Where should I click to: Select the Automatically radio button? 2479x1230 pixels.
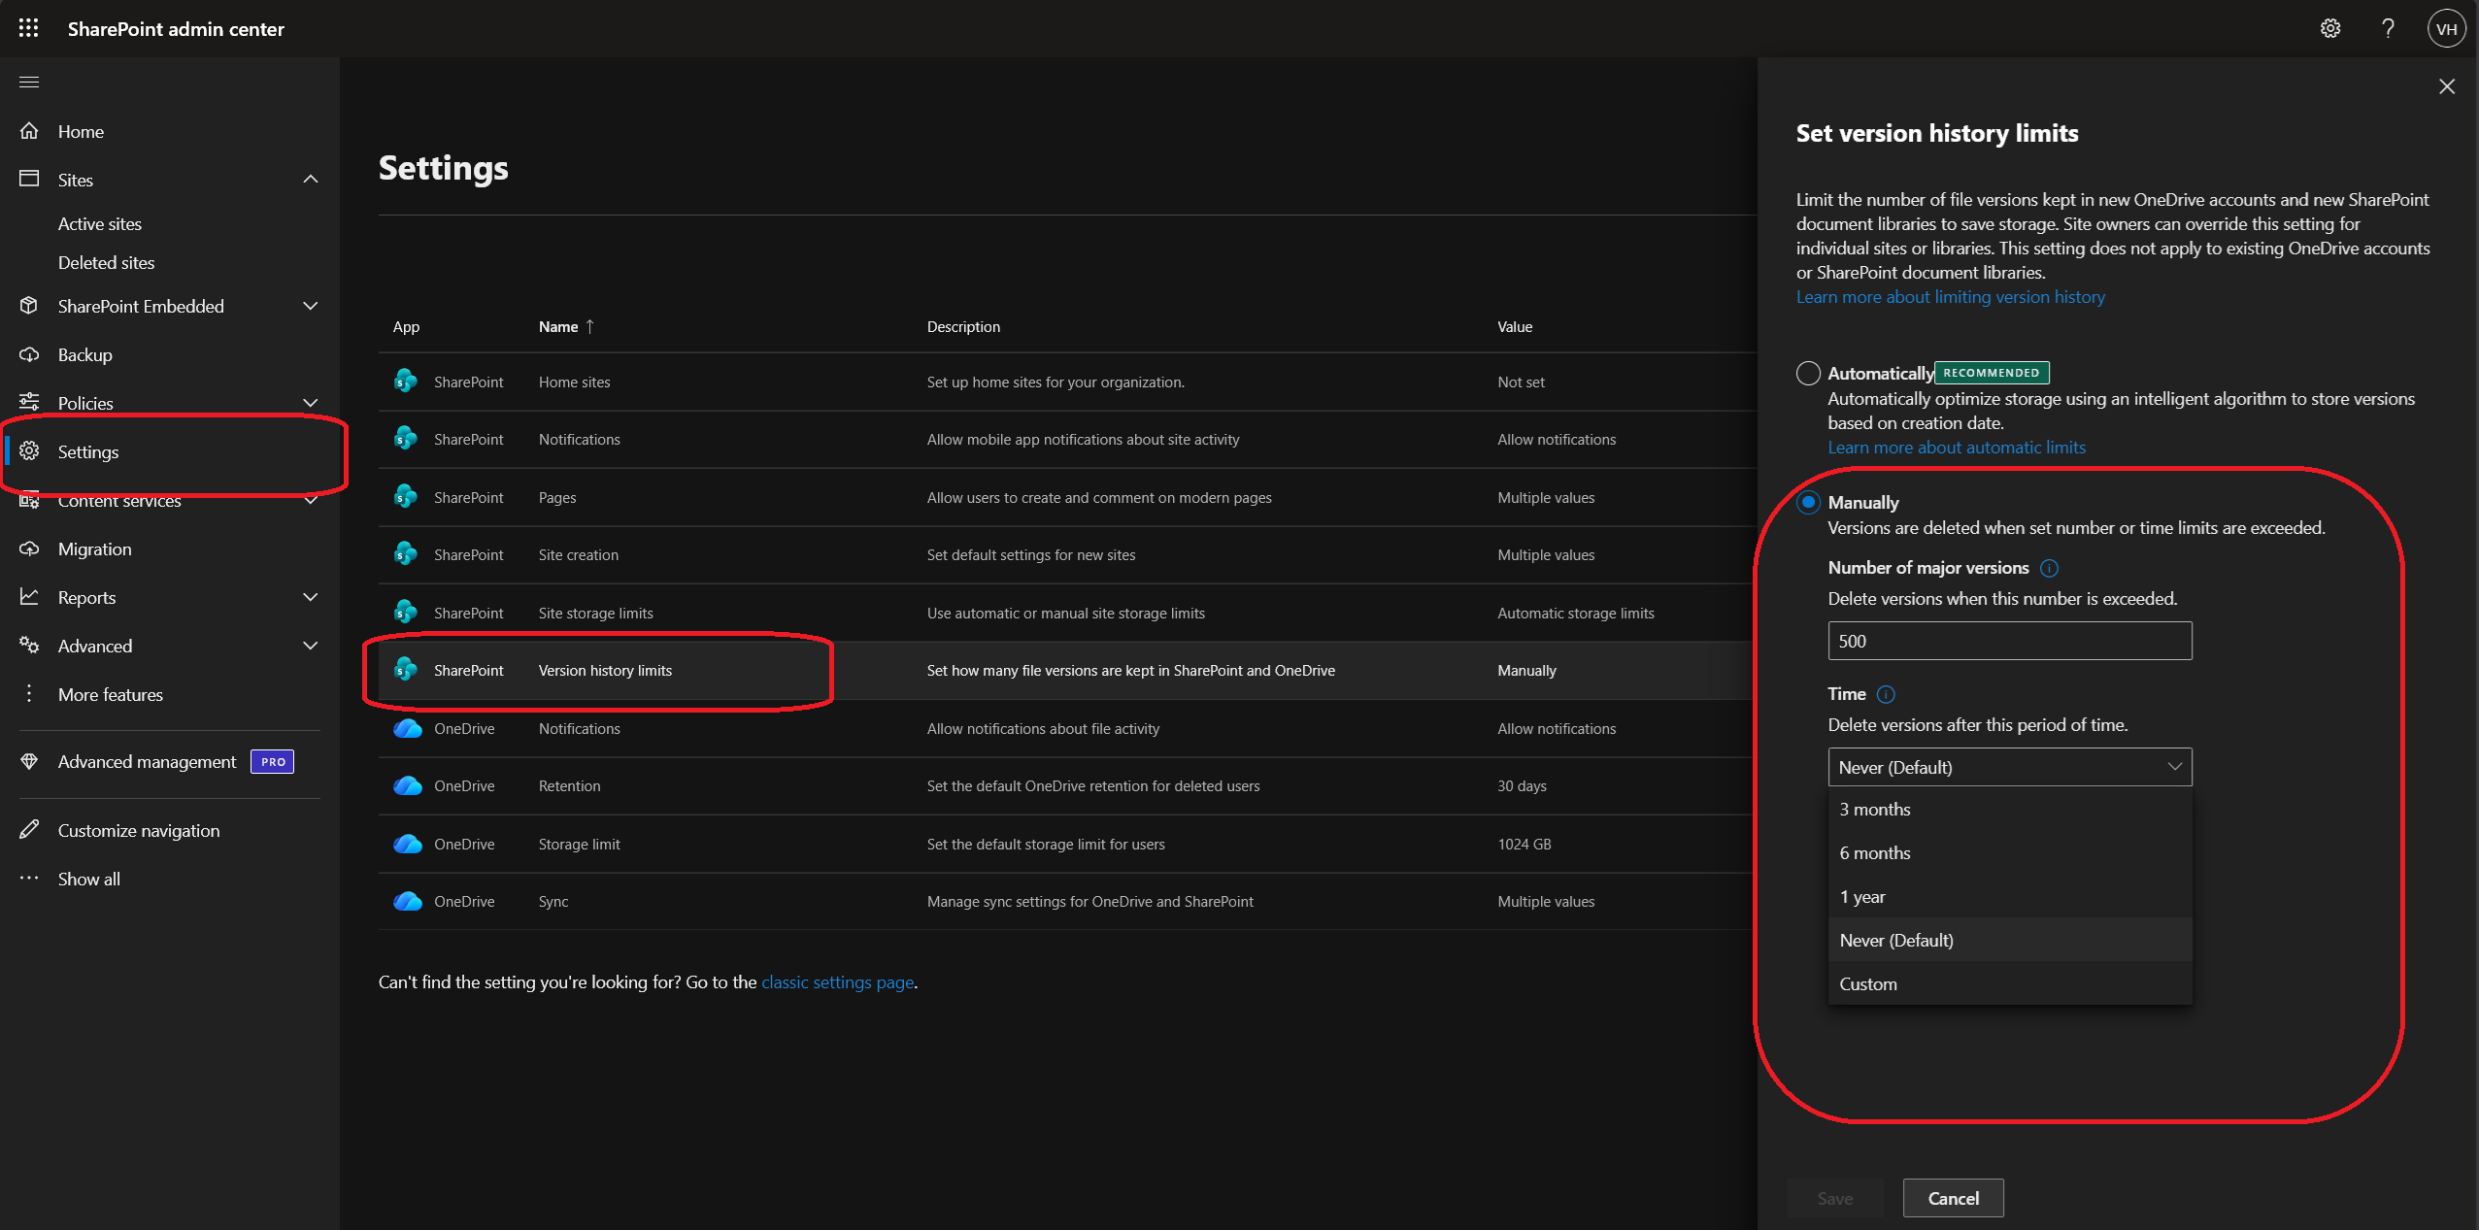coord(1807,373)
